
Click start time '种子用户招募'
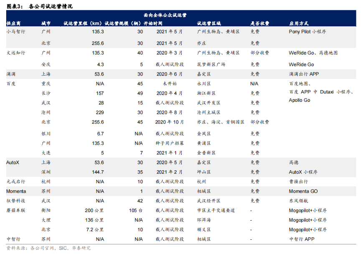(170, 143)
